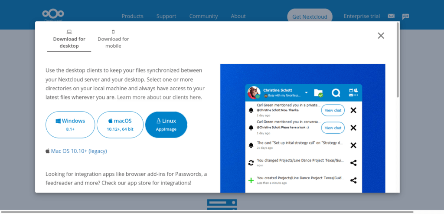This screenshot has height=214, width=444.
Task: Click the language selection icon in header
Action: click(405, 16)
